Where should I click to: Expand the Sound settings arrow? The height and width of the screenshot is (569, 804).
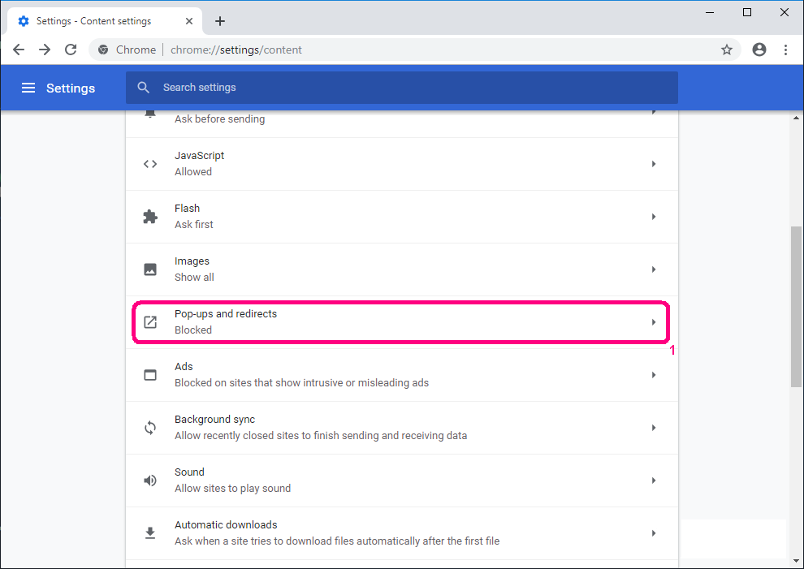654,481
